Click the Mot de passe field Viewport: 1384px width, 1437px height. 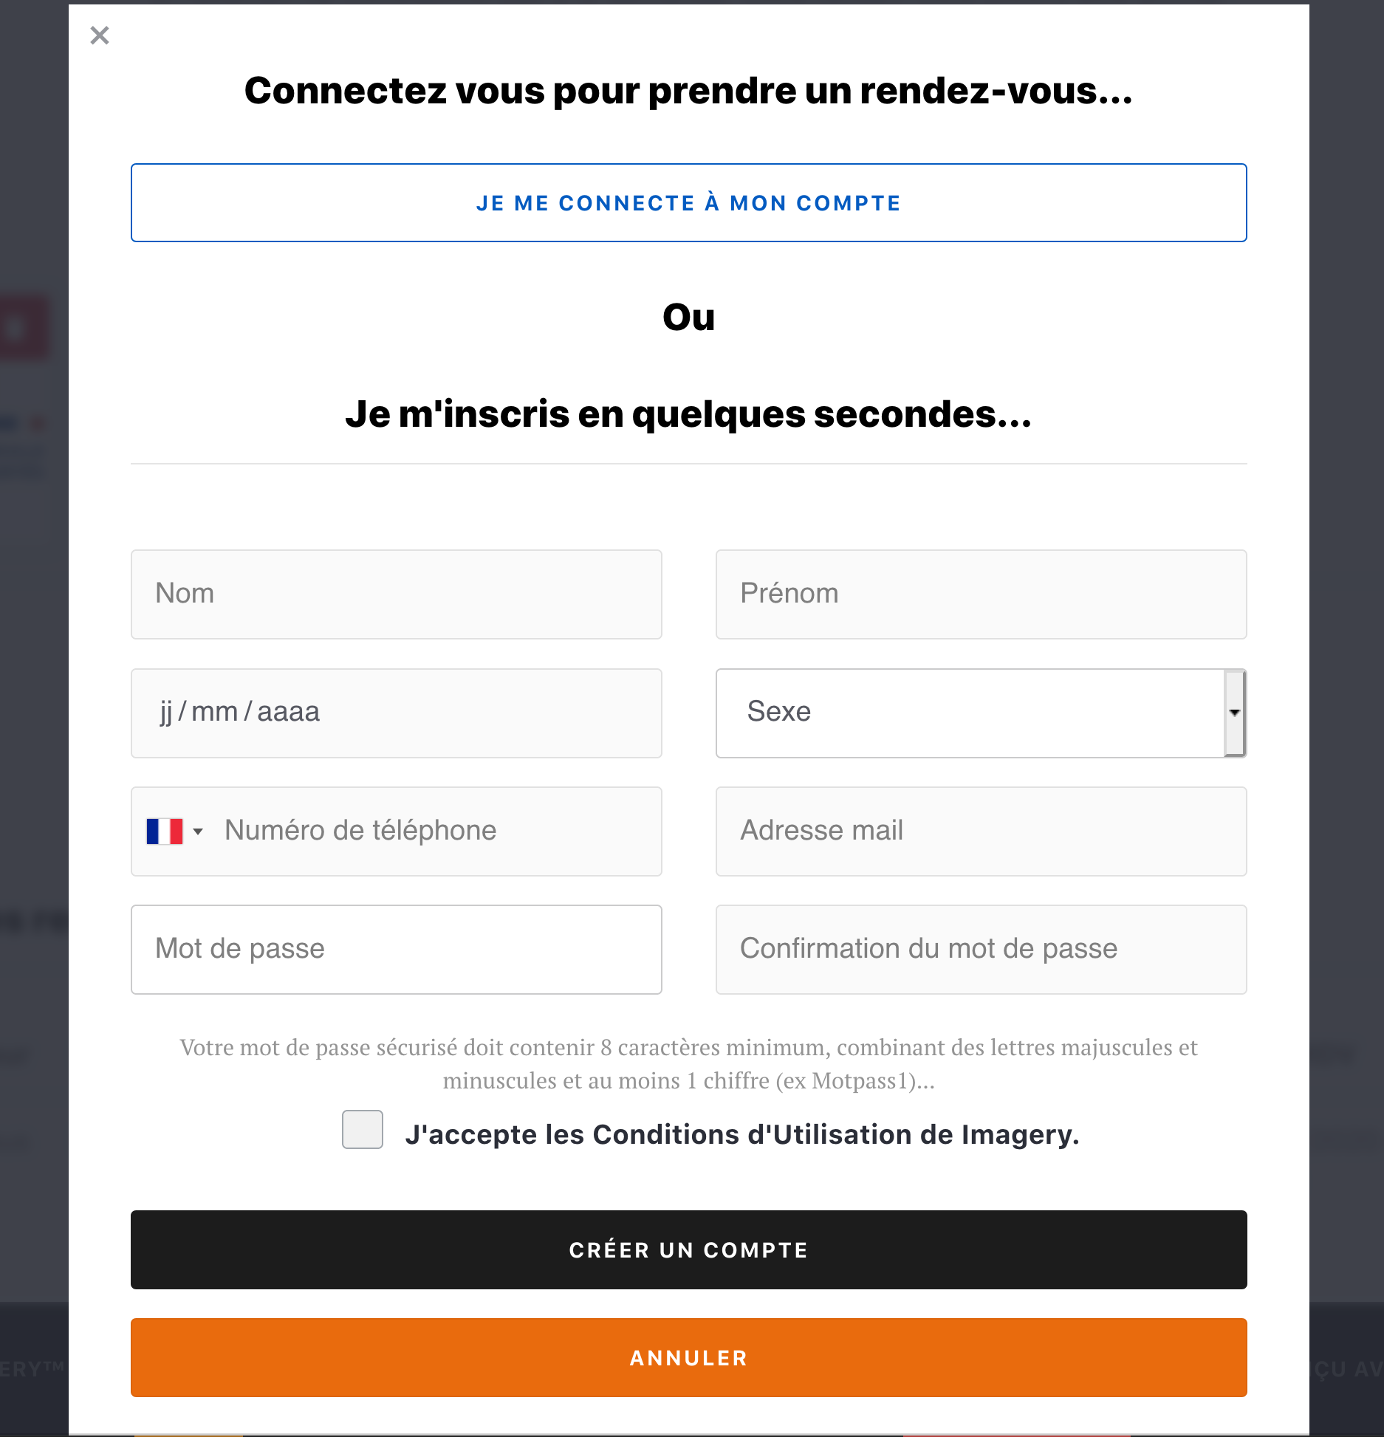[x=396, y=950]
